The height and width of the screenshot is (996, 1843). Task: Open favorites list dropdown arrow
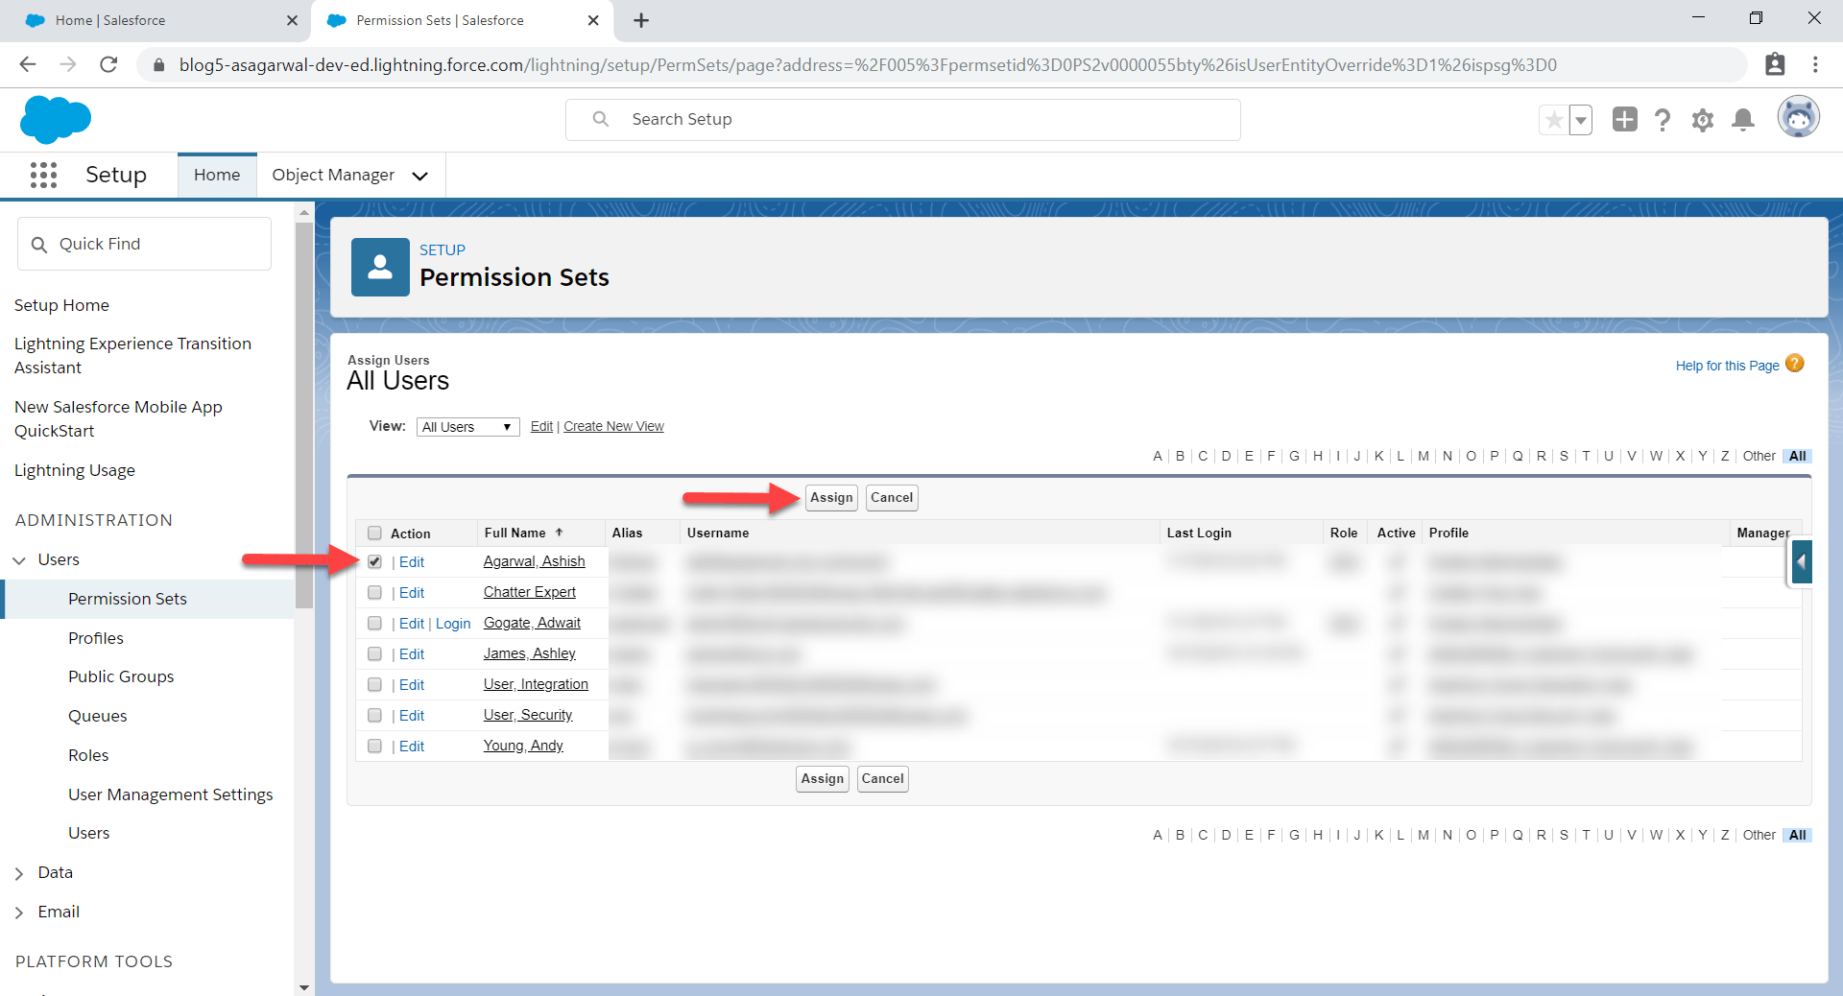coord(1580,120)
